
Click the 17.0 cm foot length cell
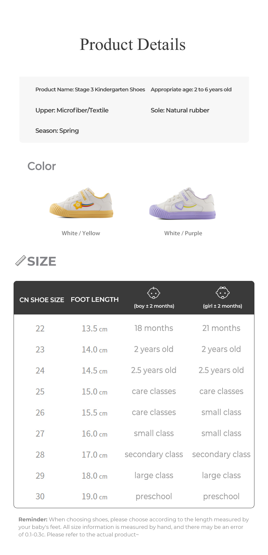click(94, 455)
